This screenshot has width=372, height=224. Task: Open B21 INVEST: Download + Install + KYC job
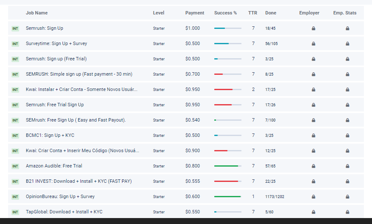(x=79, y=181)
